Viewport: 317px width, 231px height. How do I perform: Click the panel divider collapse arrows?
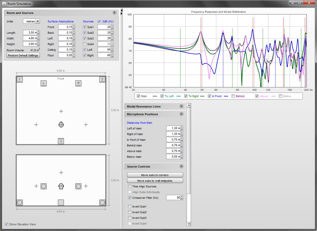pyautogui.click(x=121, y=12)
